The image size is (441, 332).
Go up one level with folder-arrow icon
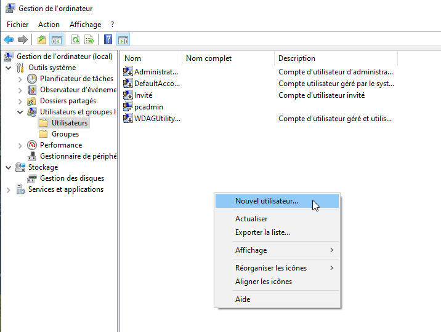42,39
